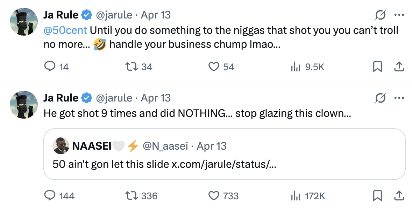Open the x.com/jarule/status link
The image size is (412, 210).
[x=224, y=164]
